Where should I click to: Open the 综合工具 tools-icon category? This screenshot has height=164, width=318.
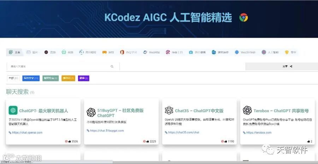coord(174,52)
